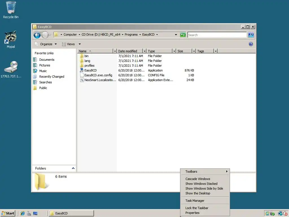The width and height of the screenshot is (289, 217).
Task: Open Music in Favorite Links
Action: [x=43, y=71]
